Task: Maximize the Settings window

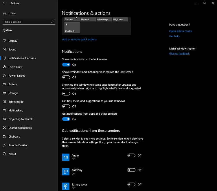Action: (x=204, y=3)
